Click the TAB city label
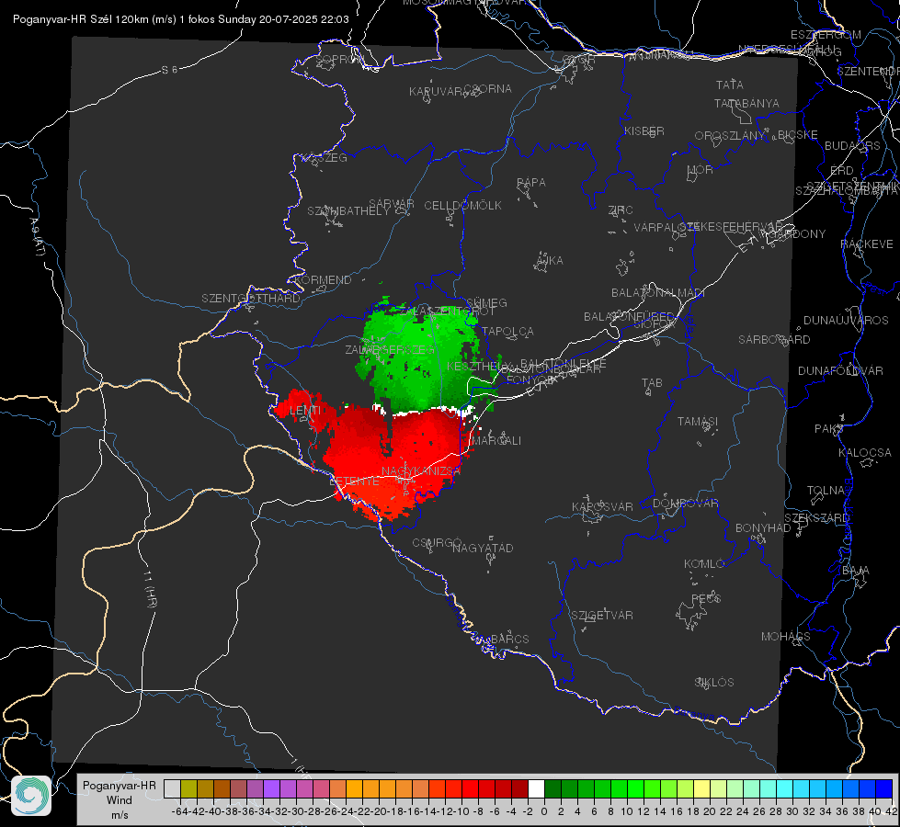This screenshot has width=900, height=827. pos(652,383)
